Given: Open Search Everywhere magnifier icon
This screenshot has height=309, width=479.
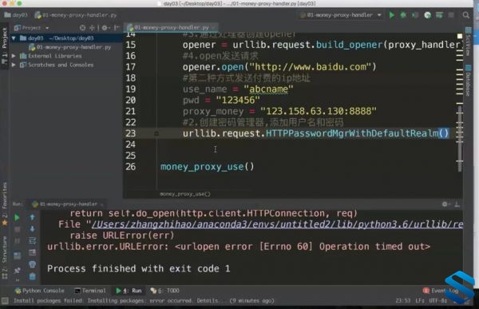Looking at the screenshot, I should tap(466, 15).
